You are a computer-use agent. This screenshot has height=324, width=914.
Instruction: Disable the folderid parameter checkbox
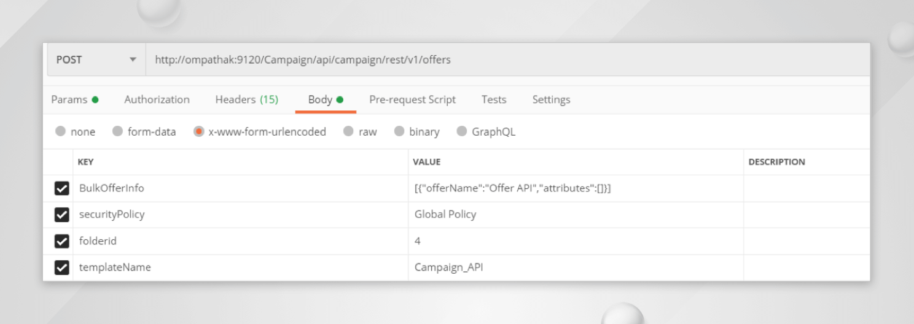click(x=61, y=241)
